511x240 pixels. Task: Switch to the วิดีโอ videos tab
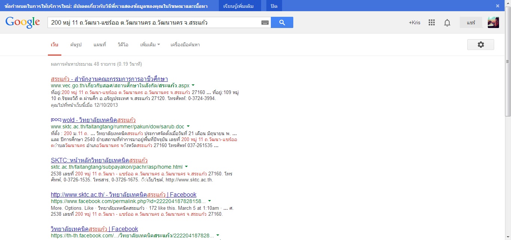123,45
